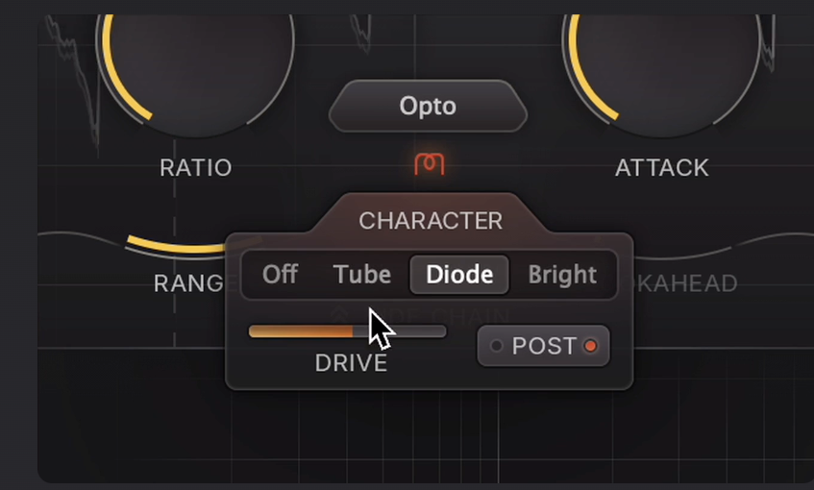This screenshot has width=814, height=490.
Task: Click the ATTACK label text
Action: pos(661,168)
